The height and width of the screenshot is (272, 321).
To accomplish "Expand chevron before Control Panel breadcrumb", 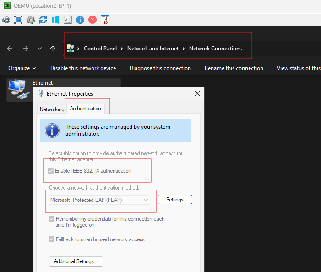I will point(78,49).
